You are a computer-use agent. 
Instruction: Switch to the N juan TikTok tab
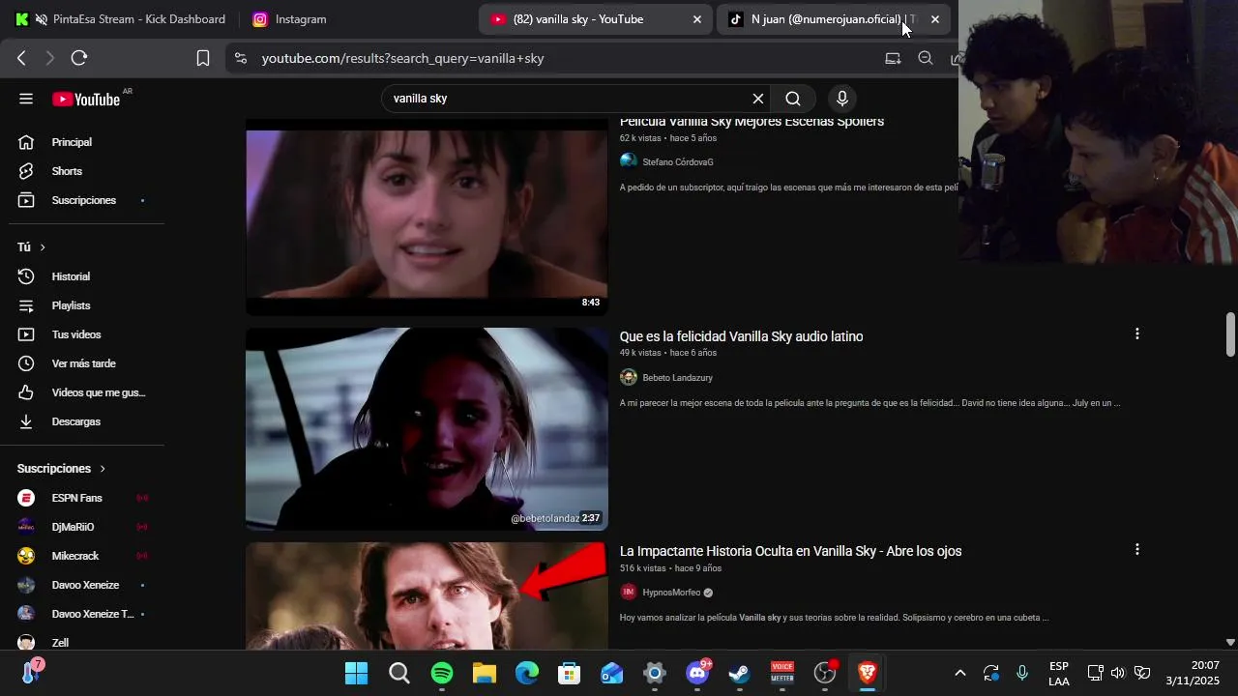[822, 19]
